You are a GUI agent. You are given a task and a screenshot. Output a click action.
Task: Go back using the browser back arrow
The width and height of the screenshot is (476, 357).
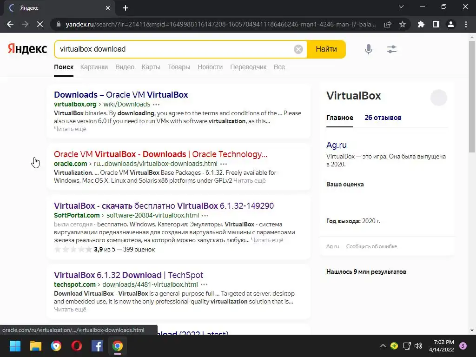click(10, 24)
